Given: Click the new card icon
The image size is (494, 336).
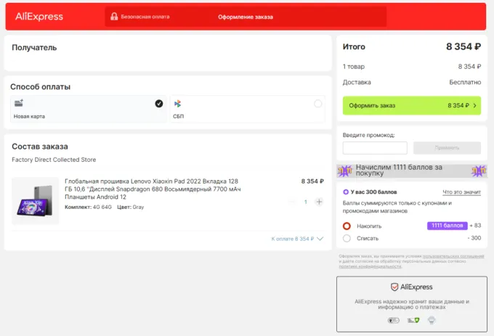Looking at the screenshot, I should (x=19, y=104).
